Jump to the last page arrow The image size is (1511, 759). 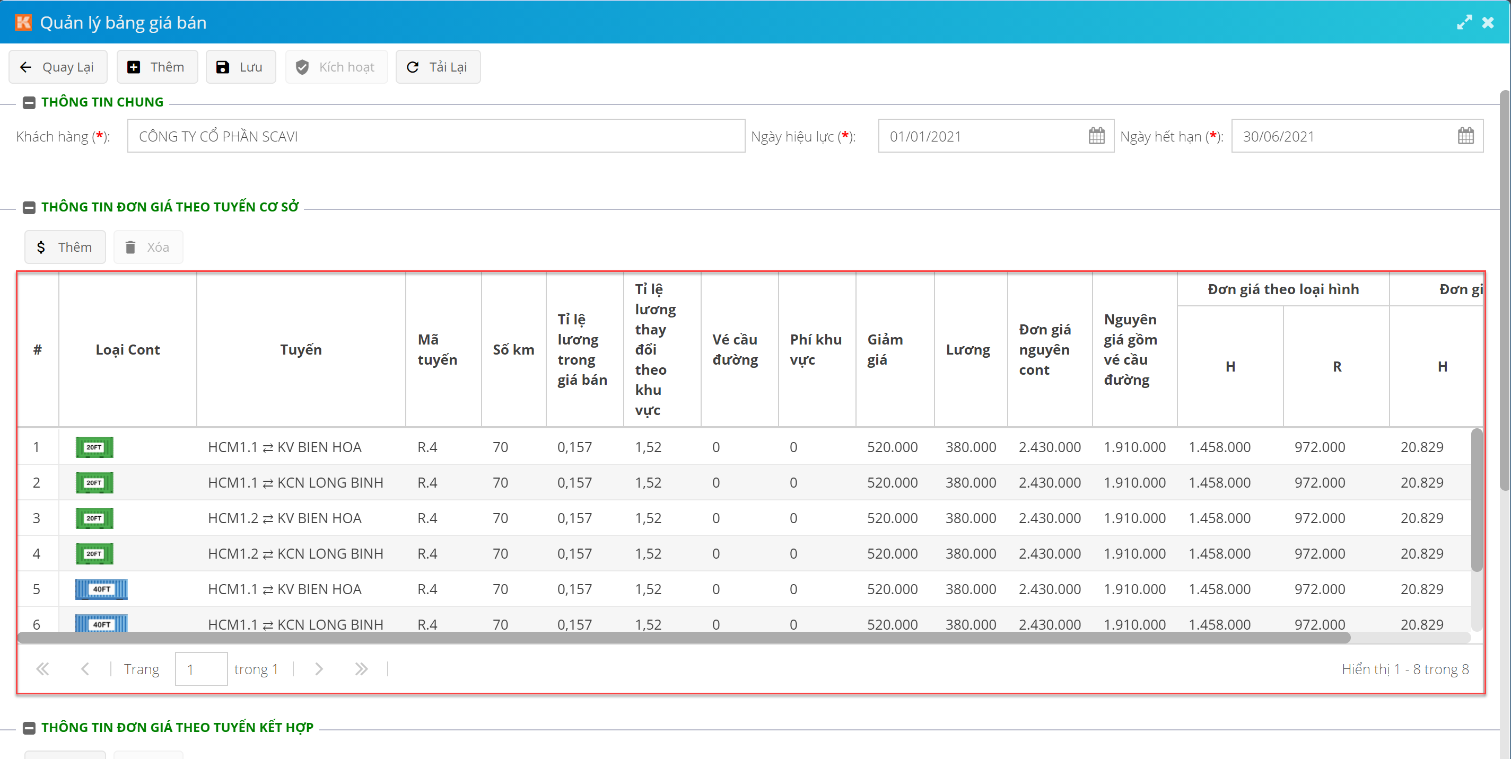tap(361, 669)
